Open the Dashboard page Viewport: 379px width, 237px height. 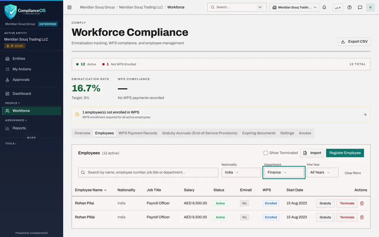tap(31, 94)
